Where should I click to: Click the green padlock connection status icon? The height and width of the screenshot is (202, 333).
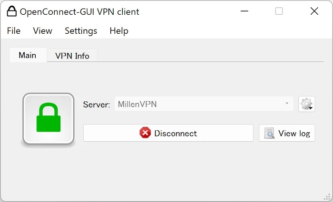(x=49, y=118)
